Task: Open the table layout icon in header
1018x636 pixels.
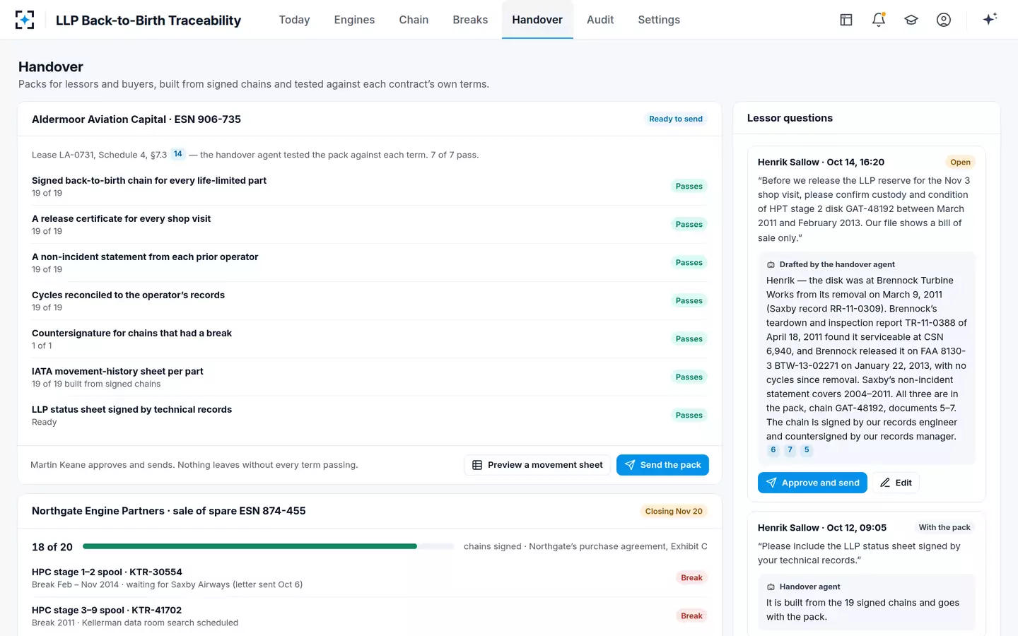Action: pyautogui.click(x=846, y=20)
